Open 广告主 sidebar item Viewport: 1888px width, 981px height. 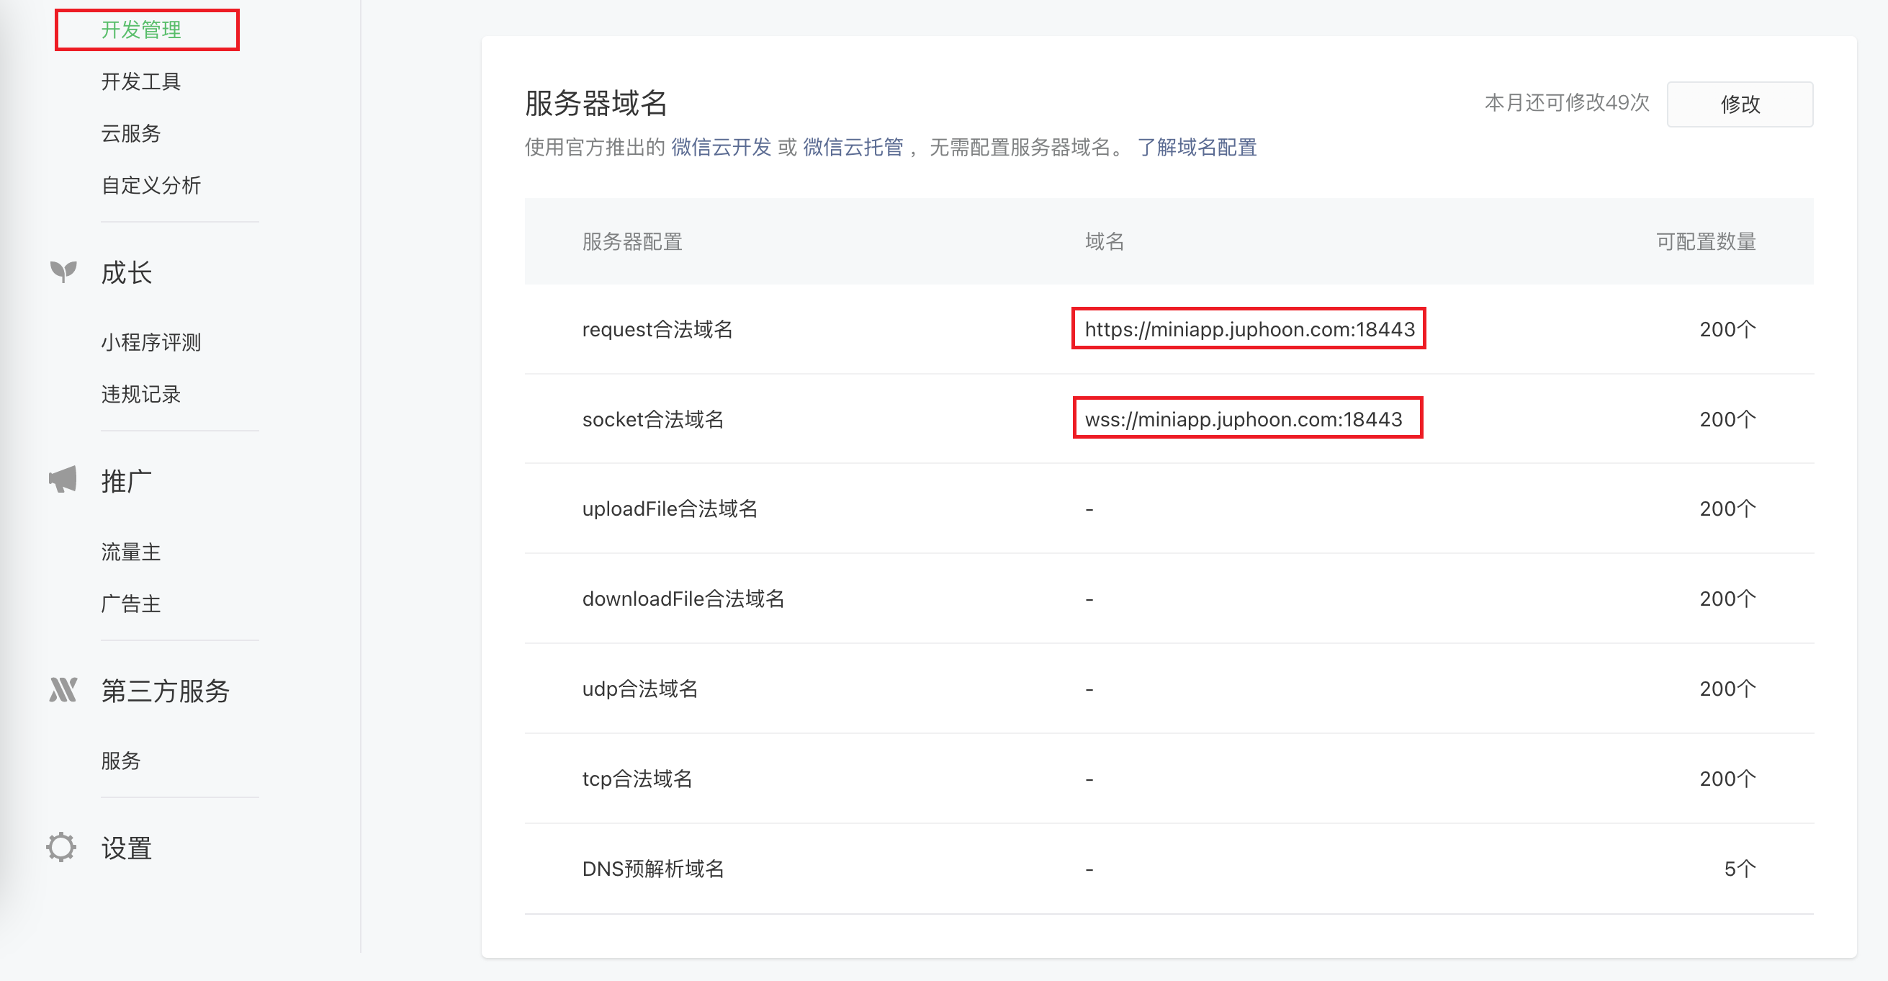pyautogui.click(x=130, y=604)
